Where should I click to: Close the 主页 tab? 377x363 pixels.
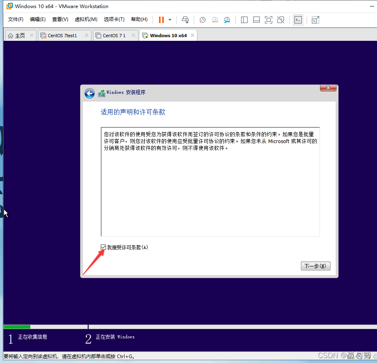pos(32,35)
